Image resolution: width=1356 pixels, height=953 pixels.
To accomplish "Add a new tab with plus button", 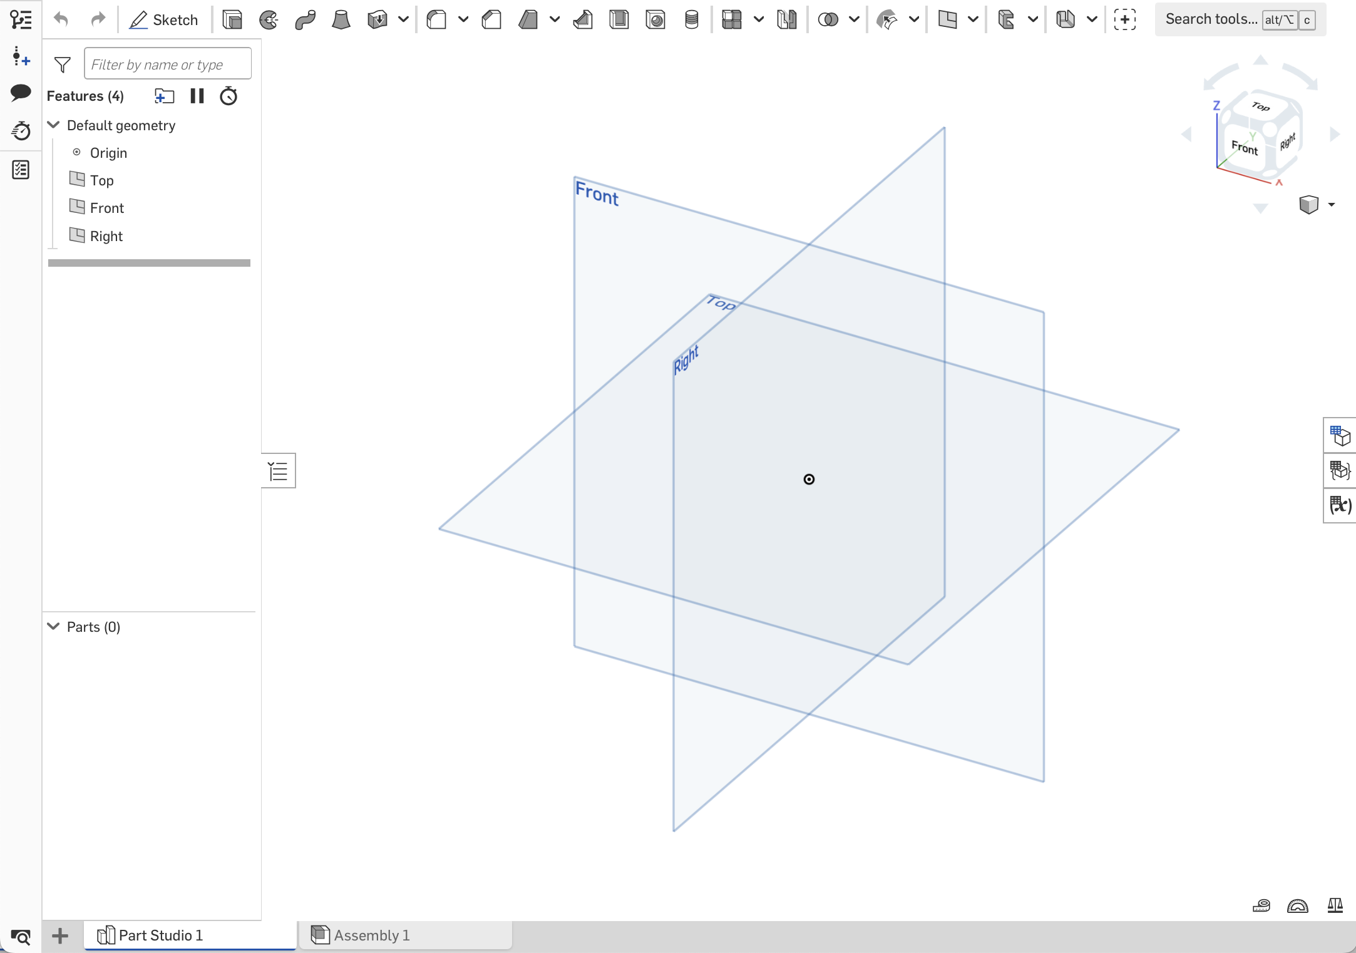I will [60, 936].
